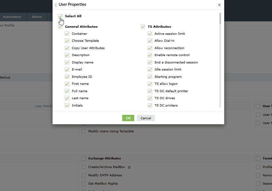Switch to the Automation tab
The height and width of the screenshot is (191, 272).
coord(12,17)
